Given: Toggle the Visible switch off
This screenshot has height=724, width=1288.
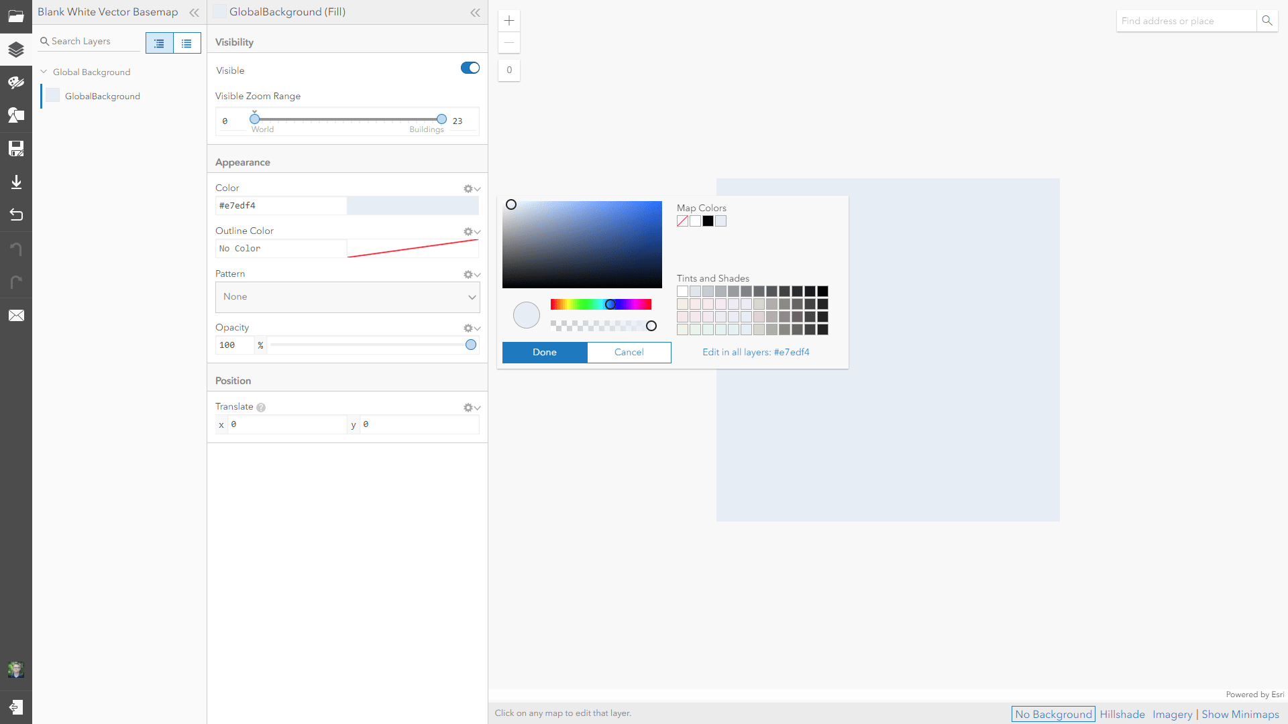Looking at the screenshot, I should pyautogui.click(x=470, y=68).
